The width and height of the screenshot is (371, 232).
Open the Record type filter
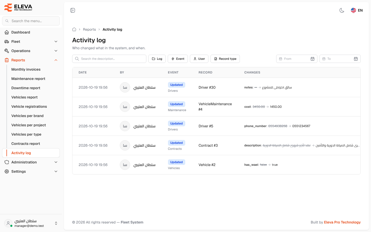click(x=225, y=59)
